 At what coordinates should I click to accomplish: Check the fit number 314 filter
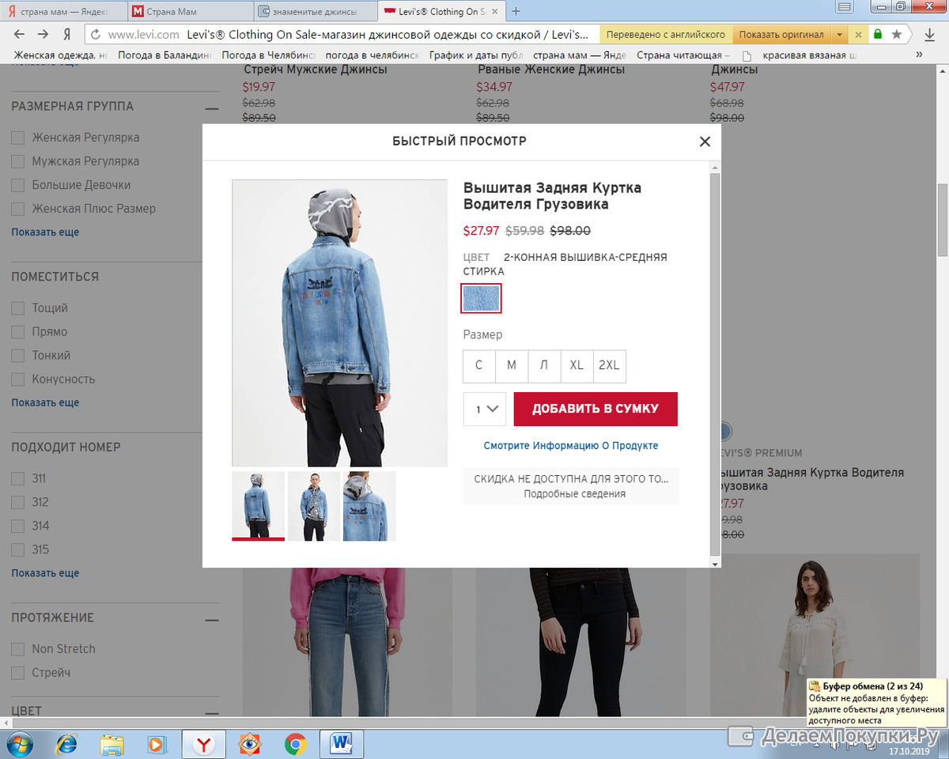pyautogui.click(x=17, y=526)
